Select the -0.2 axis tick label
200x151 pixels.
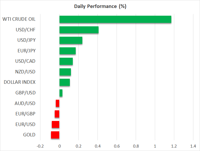click(x=40, y=146)
